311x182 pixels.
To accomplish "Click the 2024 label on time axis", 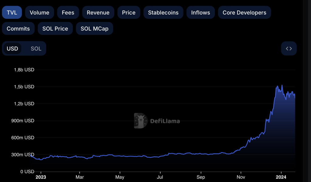I will pos(281,177).
